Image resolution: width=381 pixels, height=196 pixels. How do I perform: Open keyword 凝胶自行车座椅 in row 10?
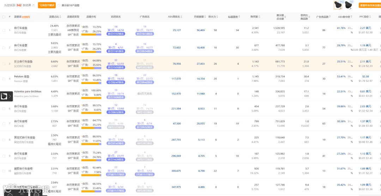point(23,168)
